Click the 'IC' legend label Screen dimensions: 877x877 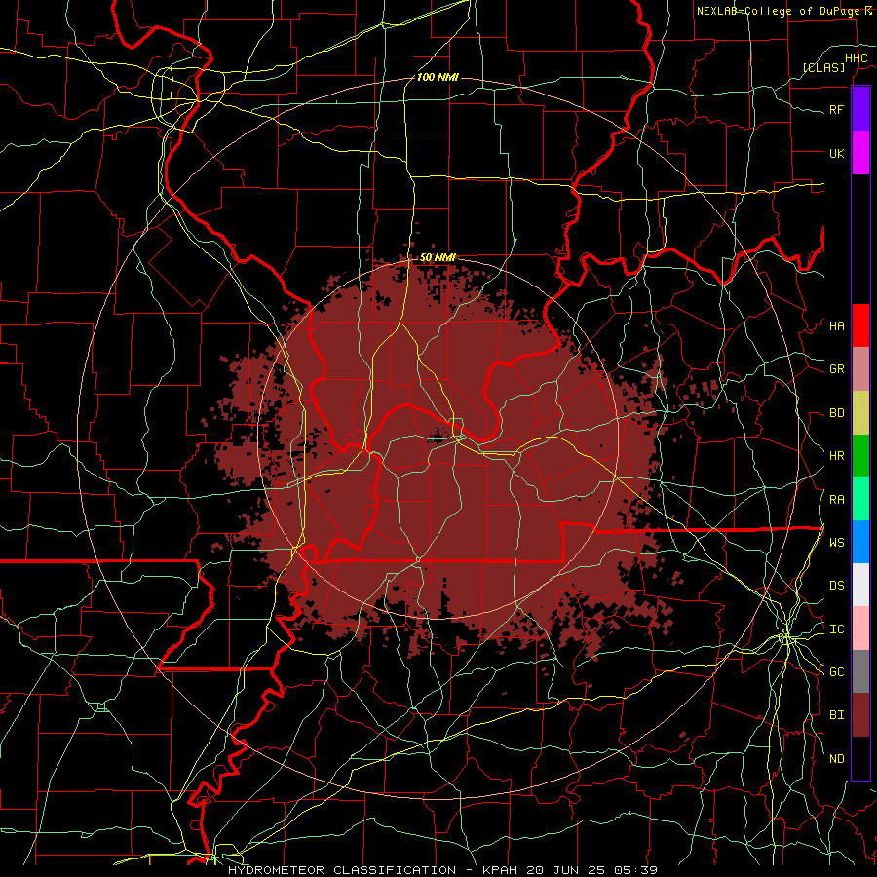pyautogui.click(x=837, y=629)
